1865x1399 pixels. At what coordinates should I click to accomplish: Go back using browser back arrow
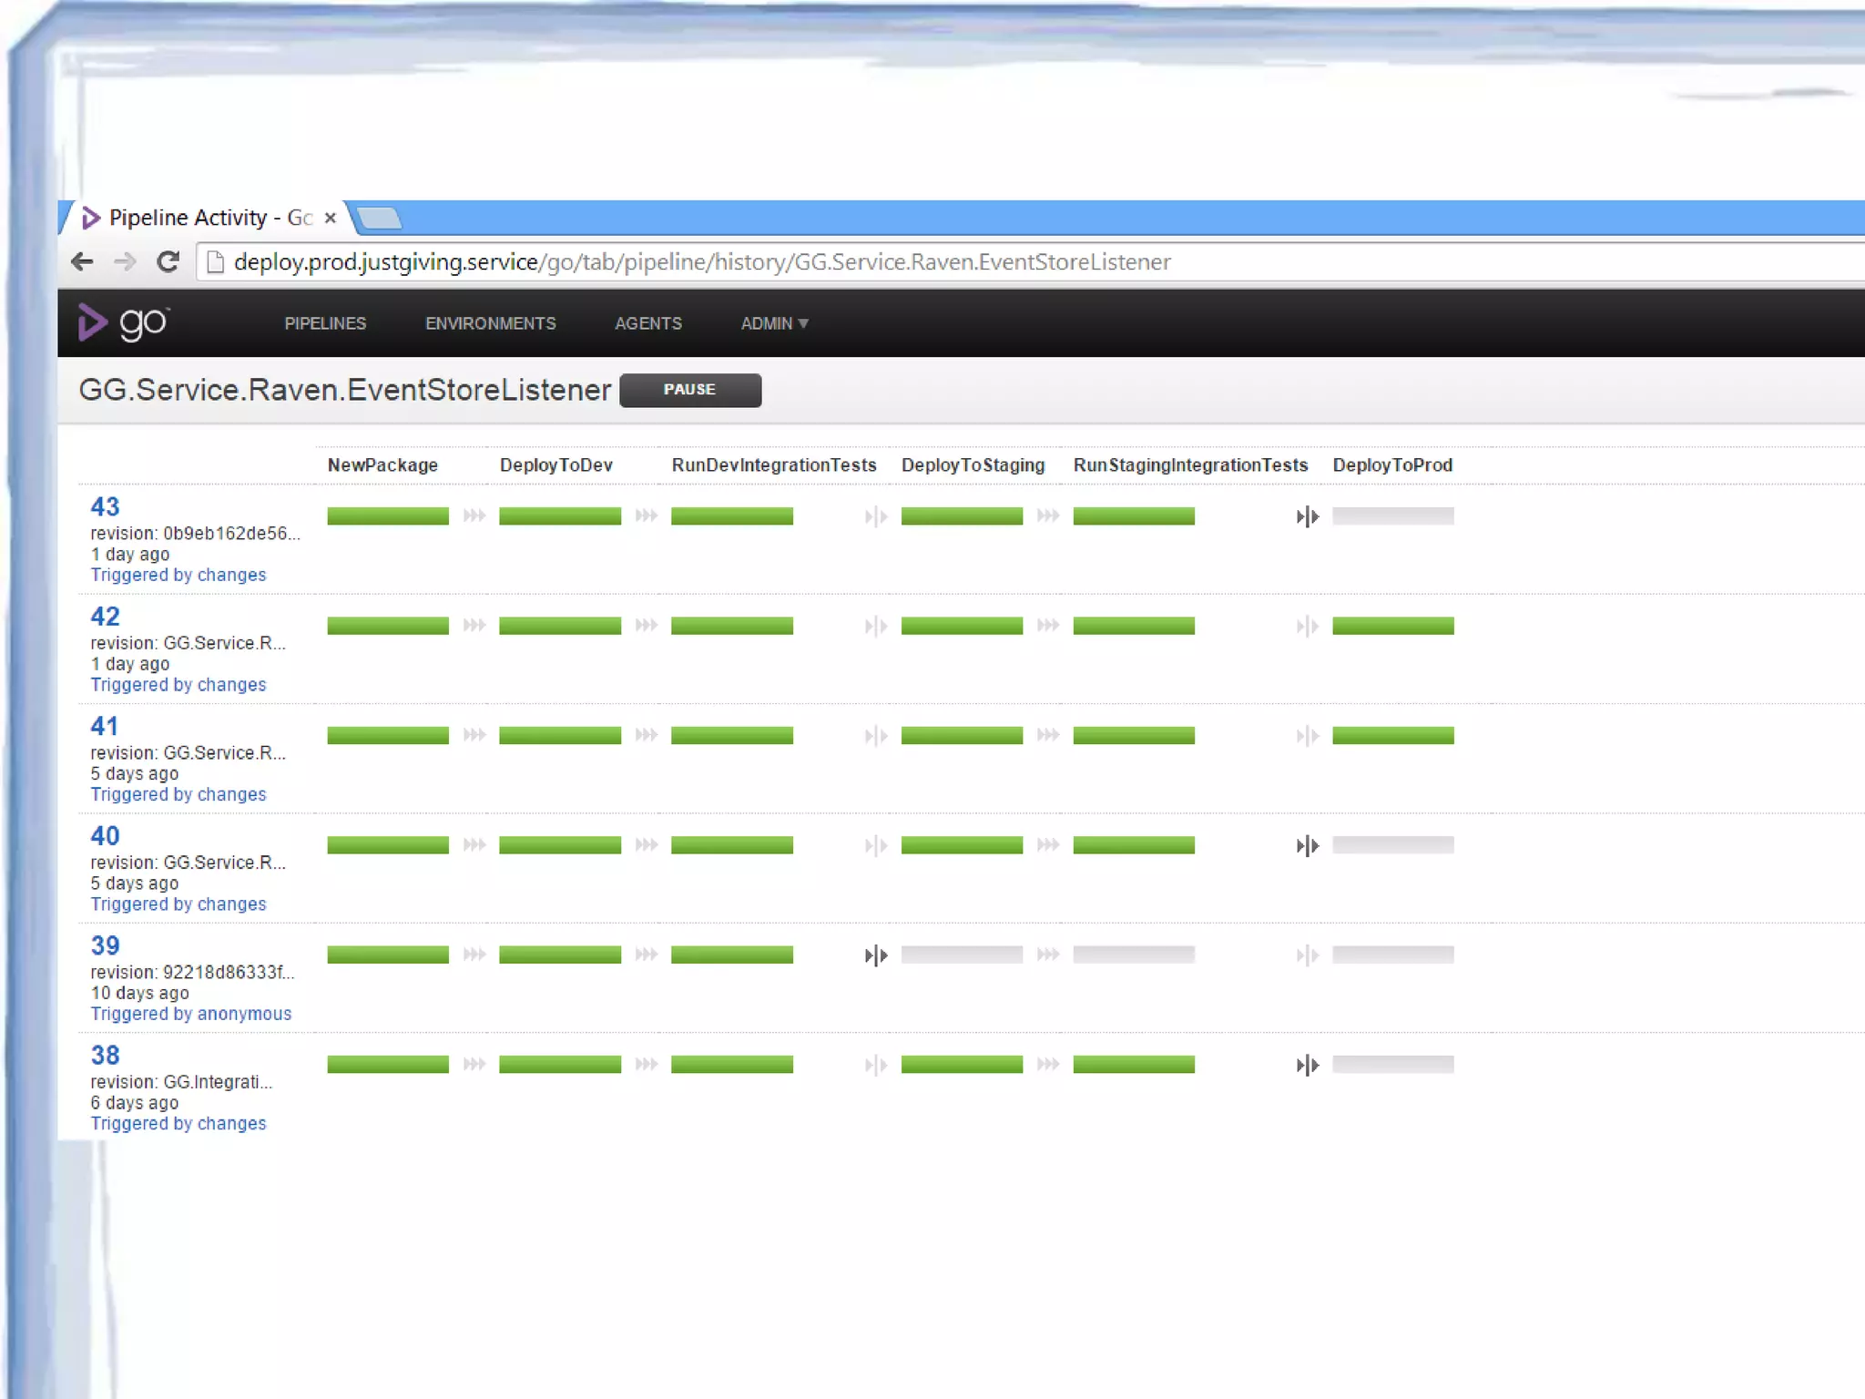click(82, 262)
